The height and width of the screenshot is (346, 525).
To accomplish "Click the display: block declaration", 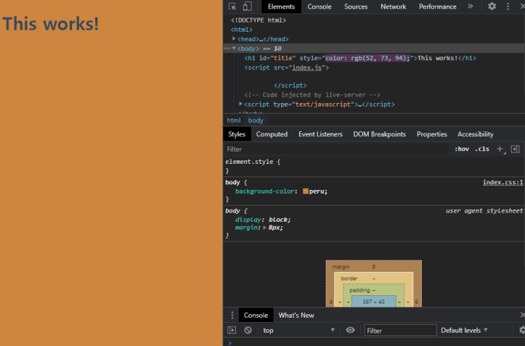I will click(x=263, y=220).
